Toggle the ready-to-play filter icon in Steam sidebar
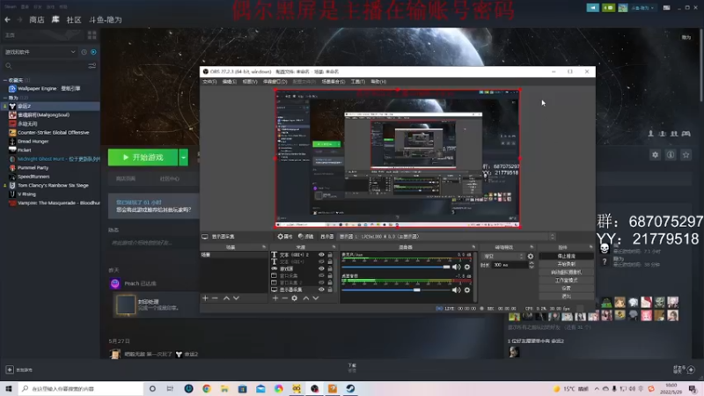 tap(93, 52)
